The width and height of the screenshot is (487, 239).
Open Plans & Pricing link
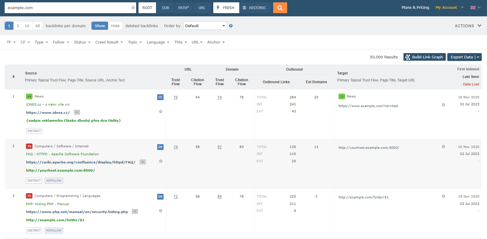pos(415,8)
